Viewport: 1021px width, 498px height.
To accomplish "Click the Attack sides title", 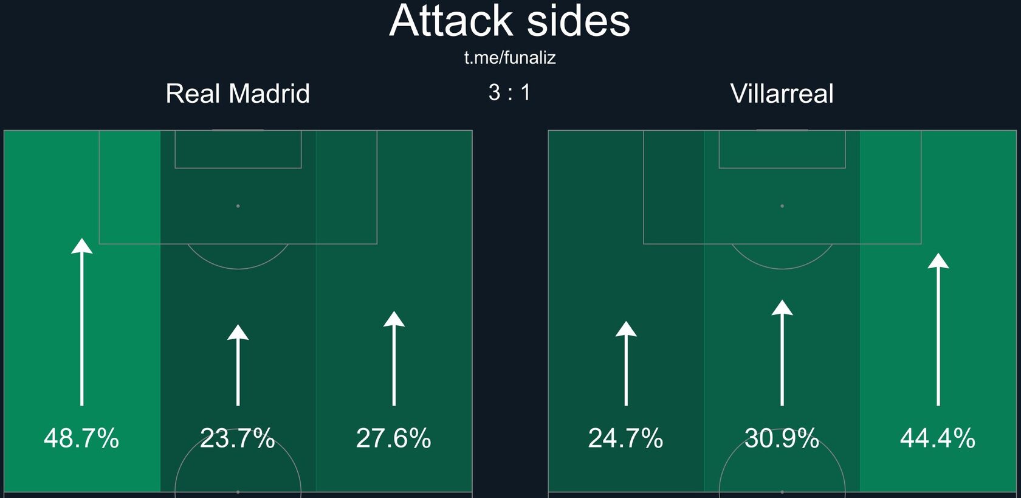I will pos(510,21).
